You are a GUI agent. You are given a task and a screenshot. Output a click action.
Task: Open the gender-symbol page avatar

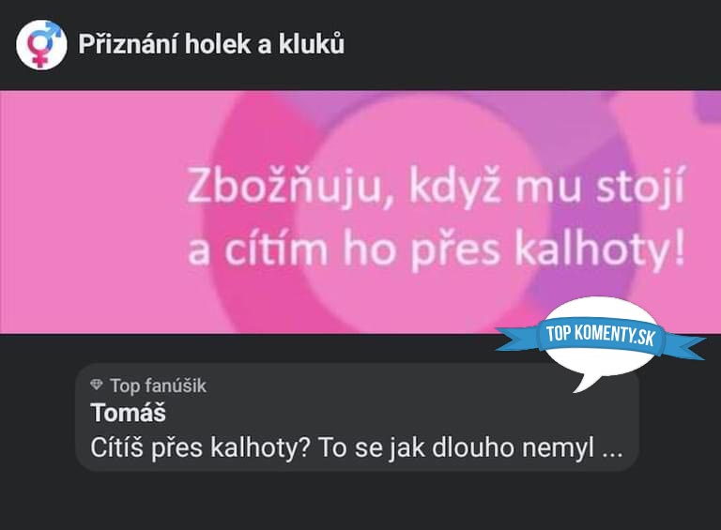[x=41, y=44]
